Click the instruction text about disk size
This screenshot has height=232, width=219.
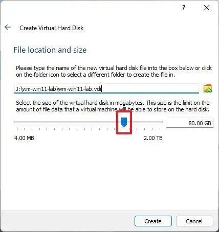click(113, 106)
